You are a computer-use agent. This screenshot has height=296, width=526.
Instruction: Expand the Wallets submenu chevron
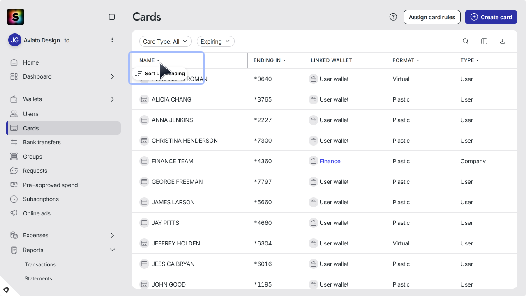[x=113, y=99]
